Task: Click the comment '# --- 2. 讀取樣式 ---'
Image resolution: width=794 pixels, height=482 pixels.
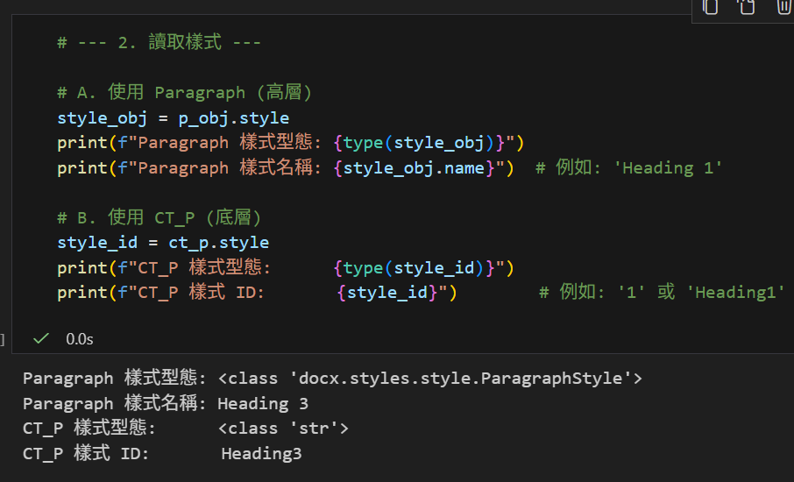Action: (x=159, y=42)
